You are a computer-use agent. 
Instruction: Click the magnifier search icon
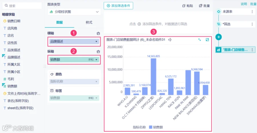(6, 6)
